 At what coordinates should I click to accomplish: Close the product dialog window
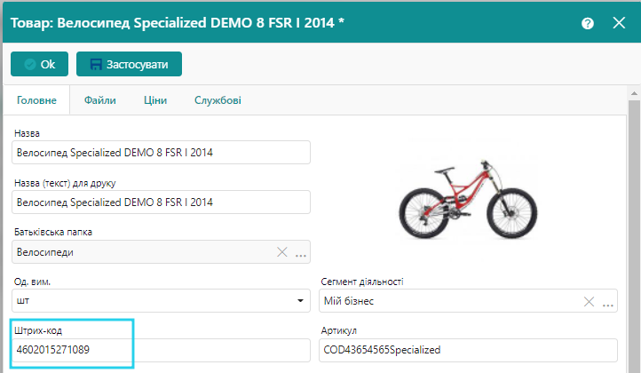click(x=619, y=24)
